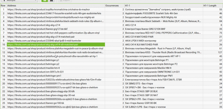The width and height of the screenshot is (223, 109).
Task: Click H1 cell 'AKG C214'
Action: click(x=163, y=25)
